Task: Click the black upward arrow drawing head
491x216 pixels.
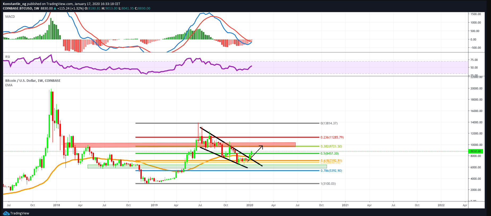Action: pyautogui.click(x=262, y=146)
